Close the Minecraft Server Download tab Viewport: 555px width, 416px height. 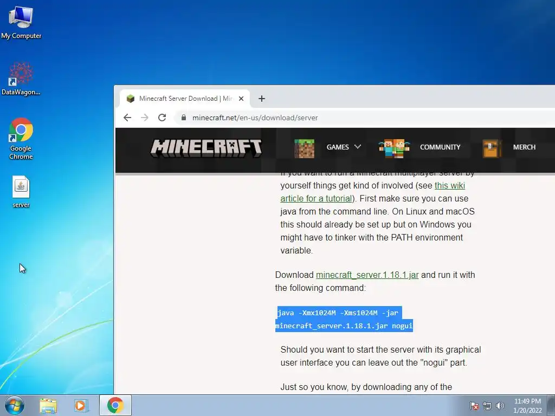tap(241, 99)
